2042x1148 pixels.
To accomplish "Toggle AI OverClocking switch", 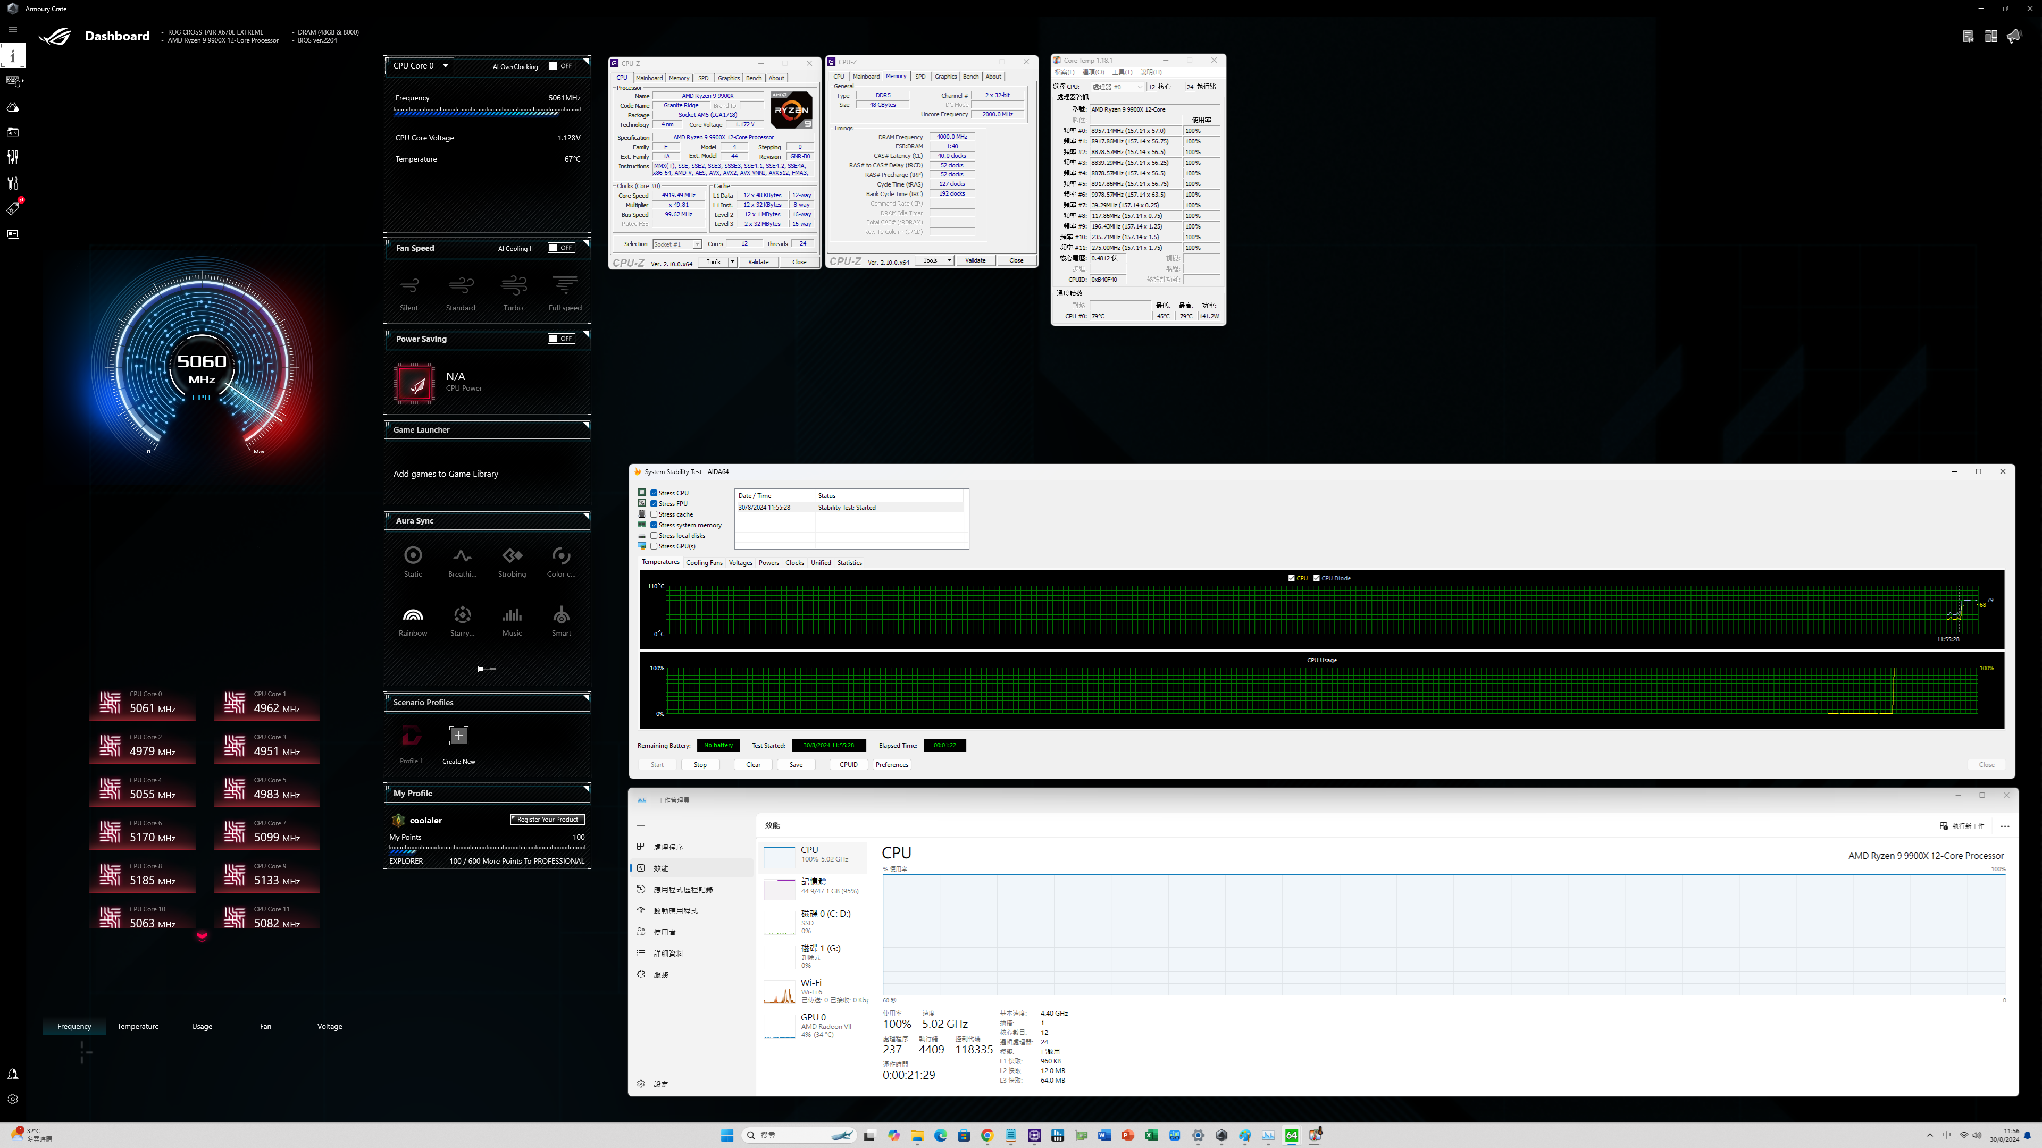I will tap(561, 66).
